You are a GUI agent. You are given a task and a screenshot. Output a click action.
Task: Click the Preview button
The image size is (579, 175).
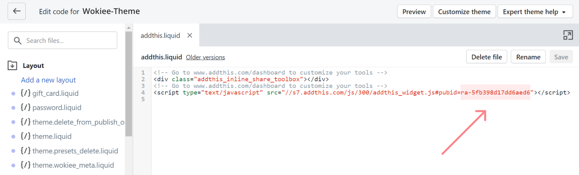click(414, 12)
